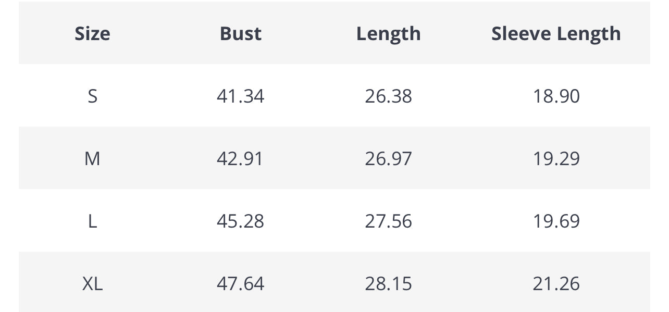Click bust value 45.28

(x=240, y=221)
